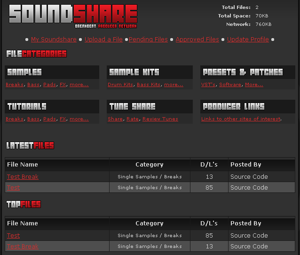Click the SoundShare logo banner
The image size is (300, 255).
tap(73, 15)
